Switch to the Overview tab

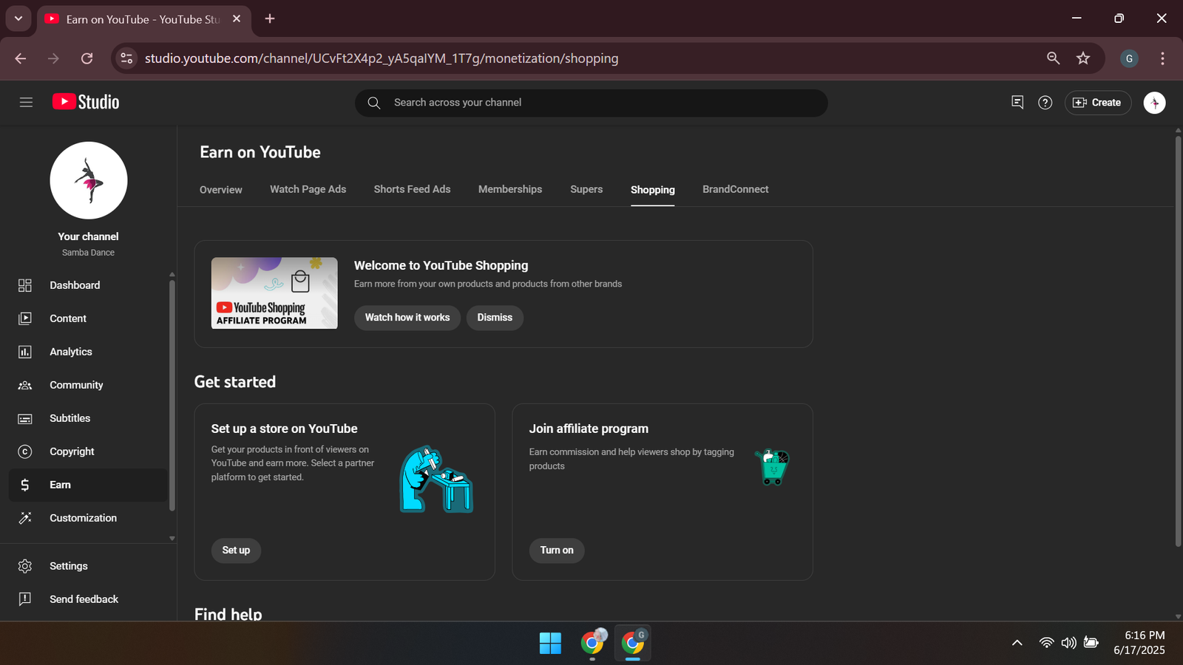(x=220, y=190)
